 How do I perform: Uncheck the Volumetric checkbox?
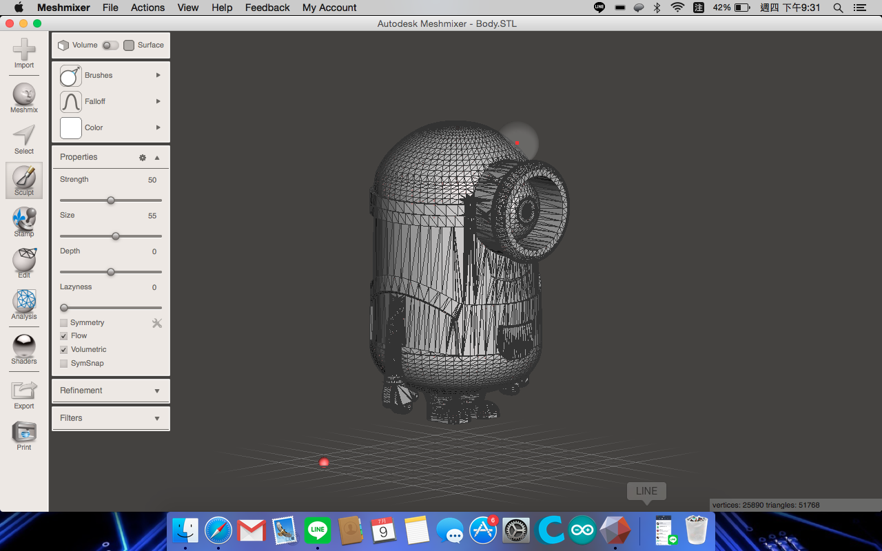coord(64,350)
